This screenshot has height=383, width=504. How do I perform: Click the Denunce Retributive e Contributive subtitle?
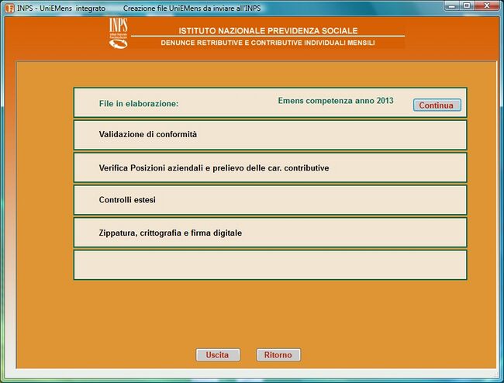268,43
